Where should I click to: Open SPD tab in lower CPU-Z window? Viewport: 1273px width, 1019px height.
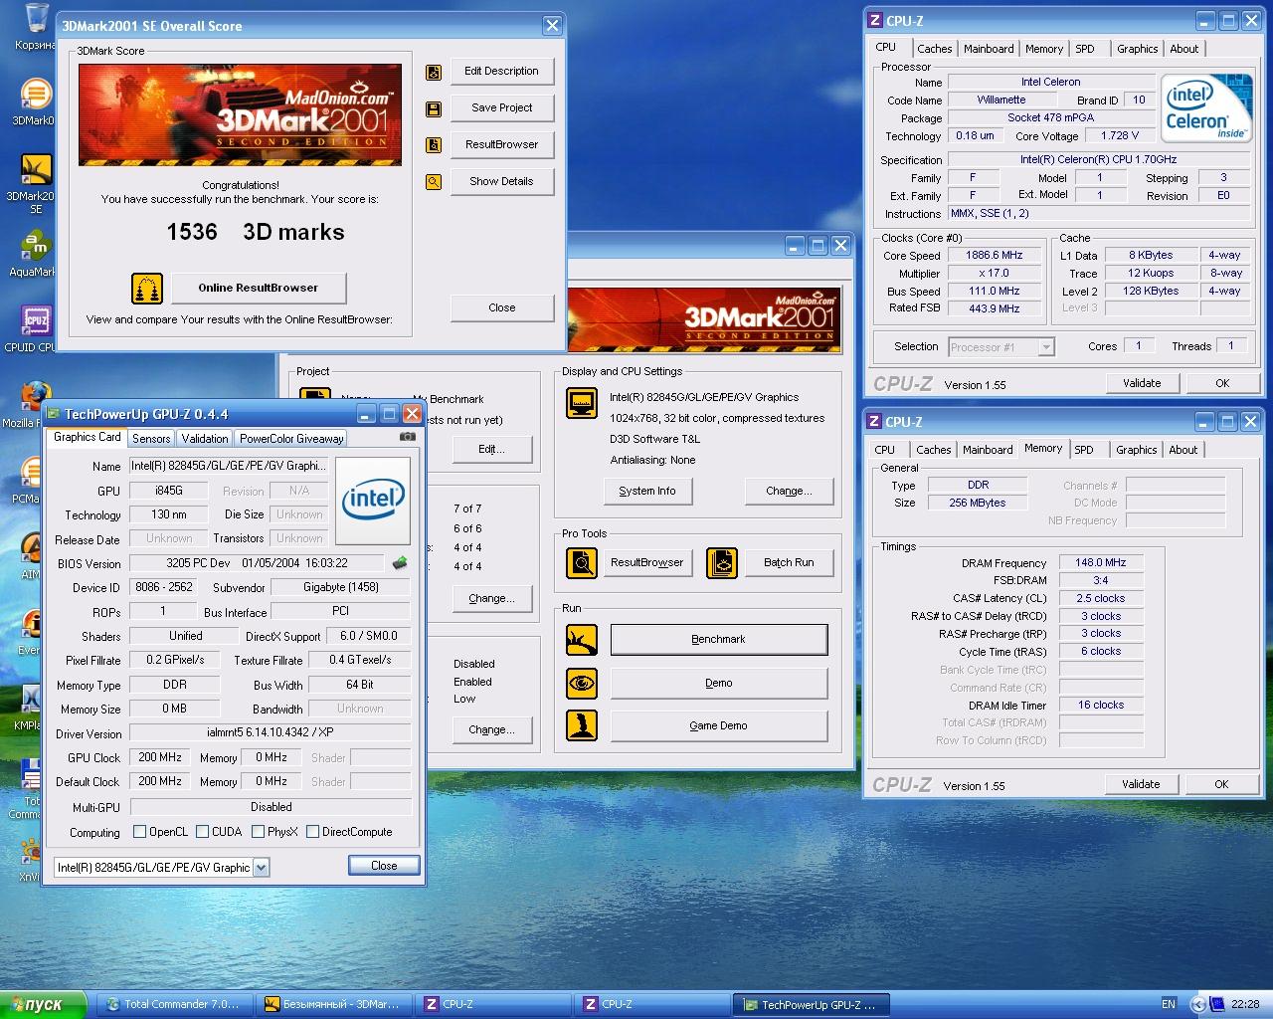pos(1084,450)
